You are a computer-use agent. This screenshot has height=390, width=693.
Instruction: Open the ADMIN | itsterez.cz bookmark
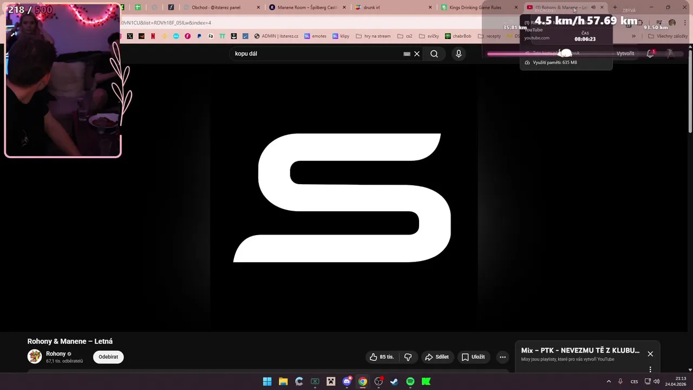tap(276, 36)
